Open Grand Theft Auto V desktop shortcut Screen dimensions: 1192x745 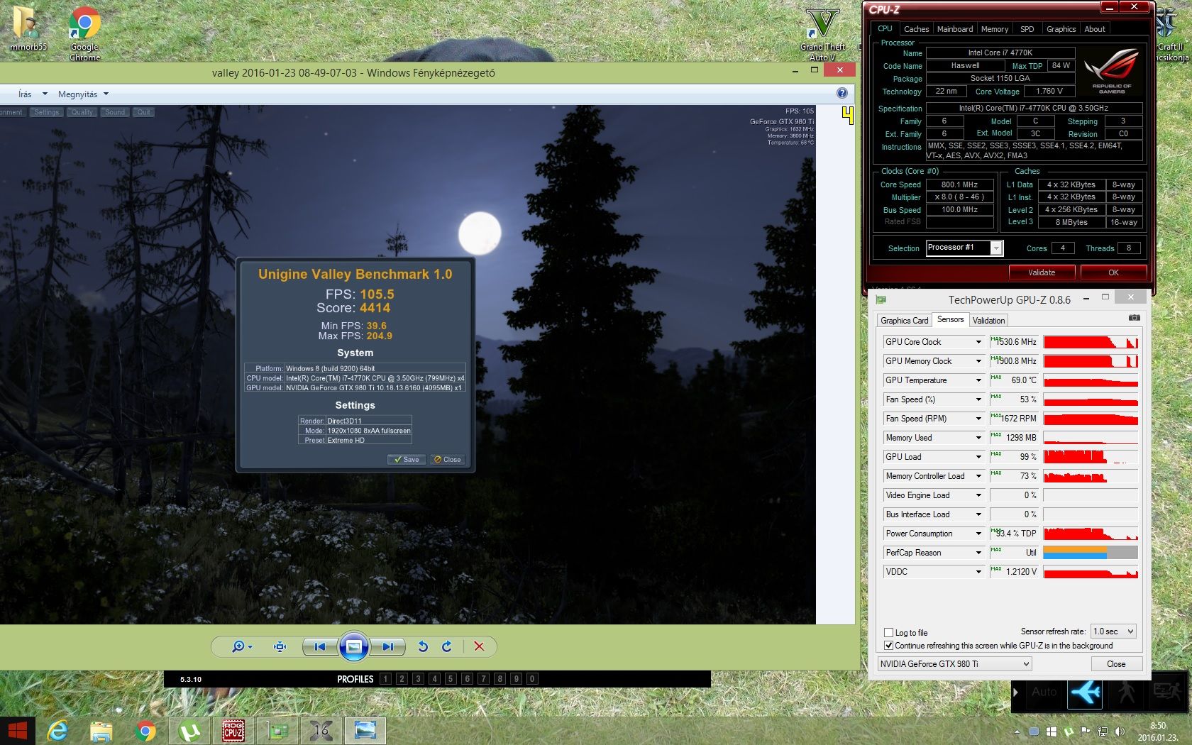pyautogui.click(x=822, y=33)
